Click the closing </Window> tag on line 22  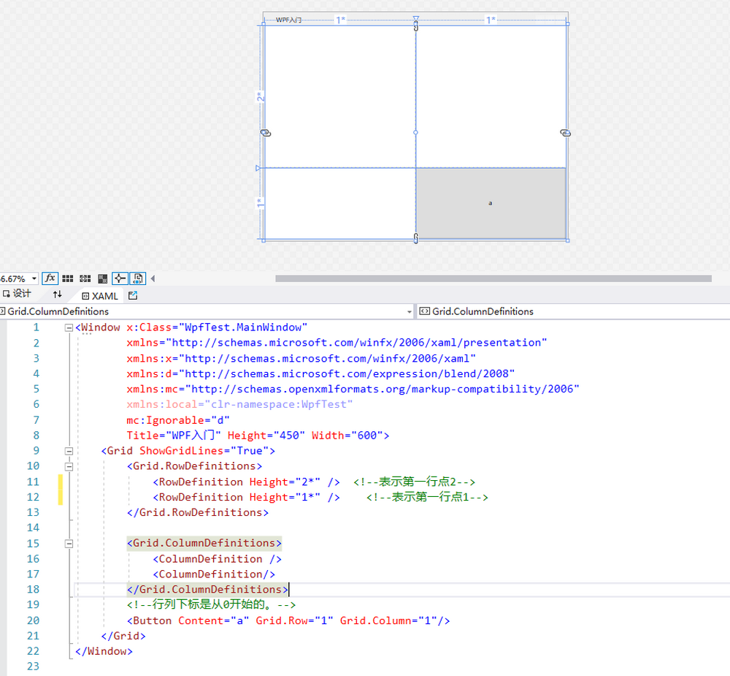point(104,651)
